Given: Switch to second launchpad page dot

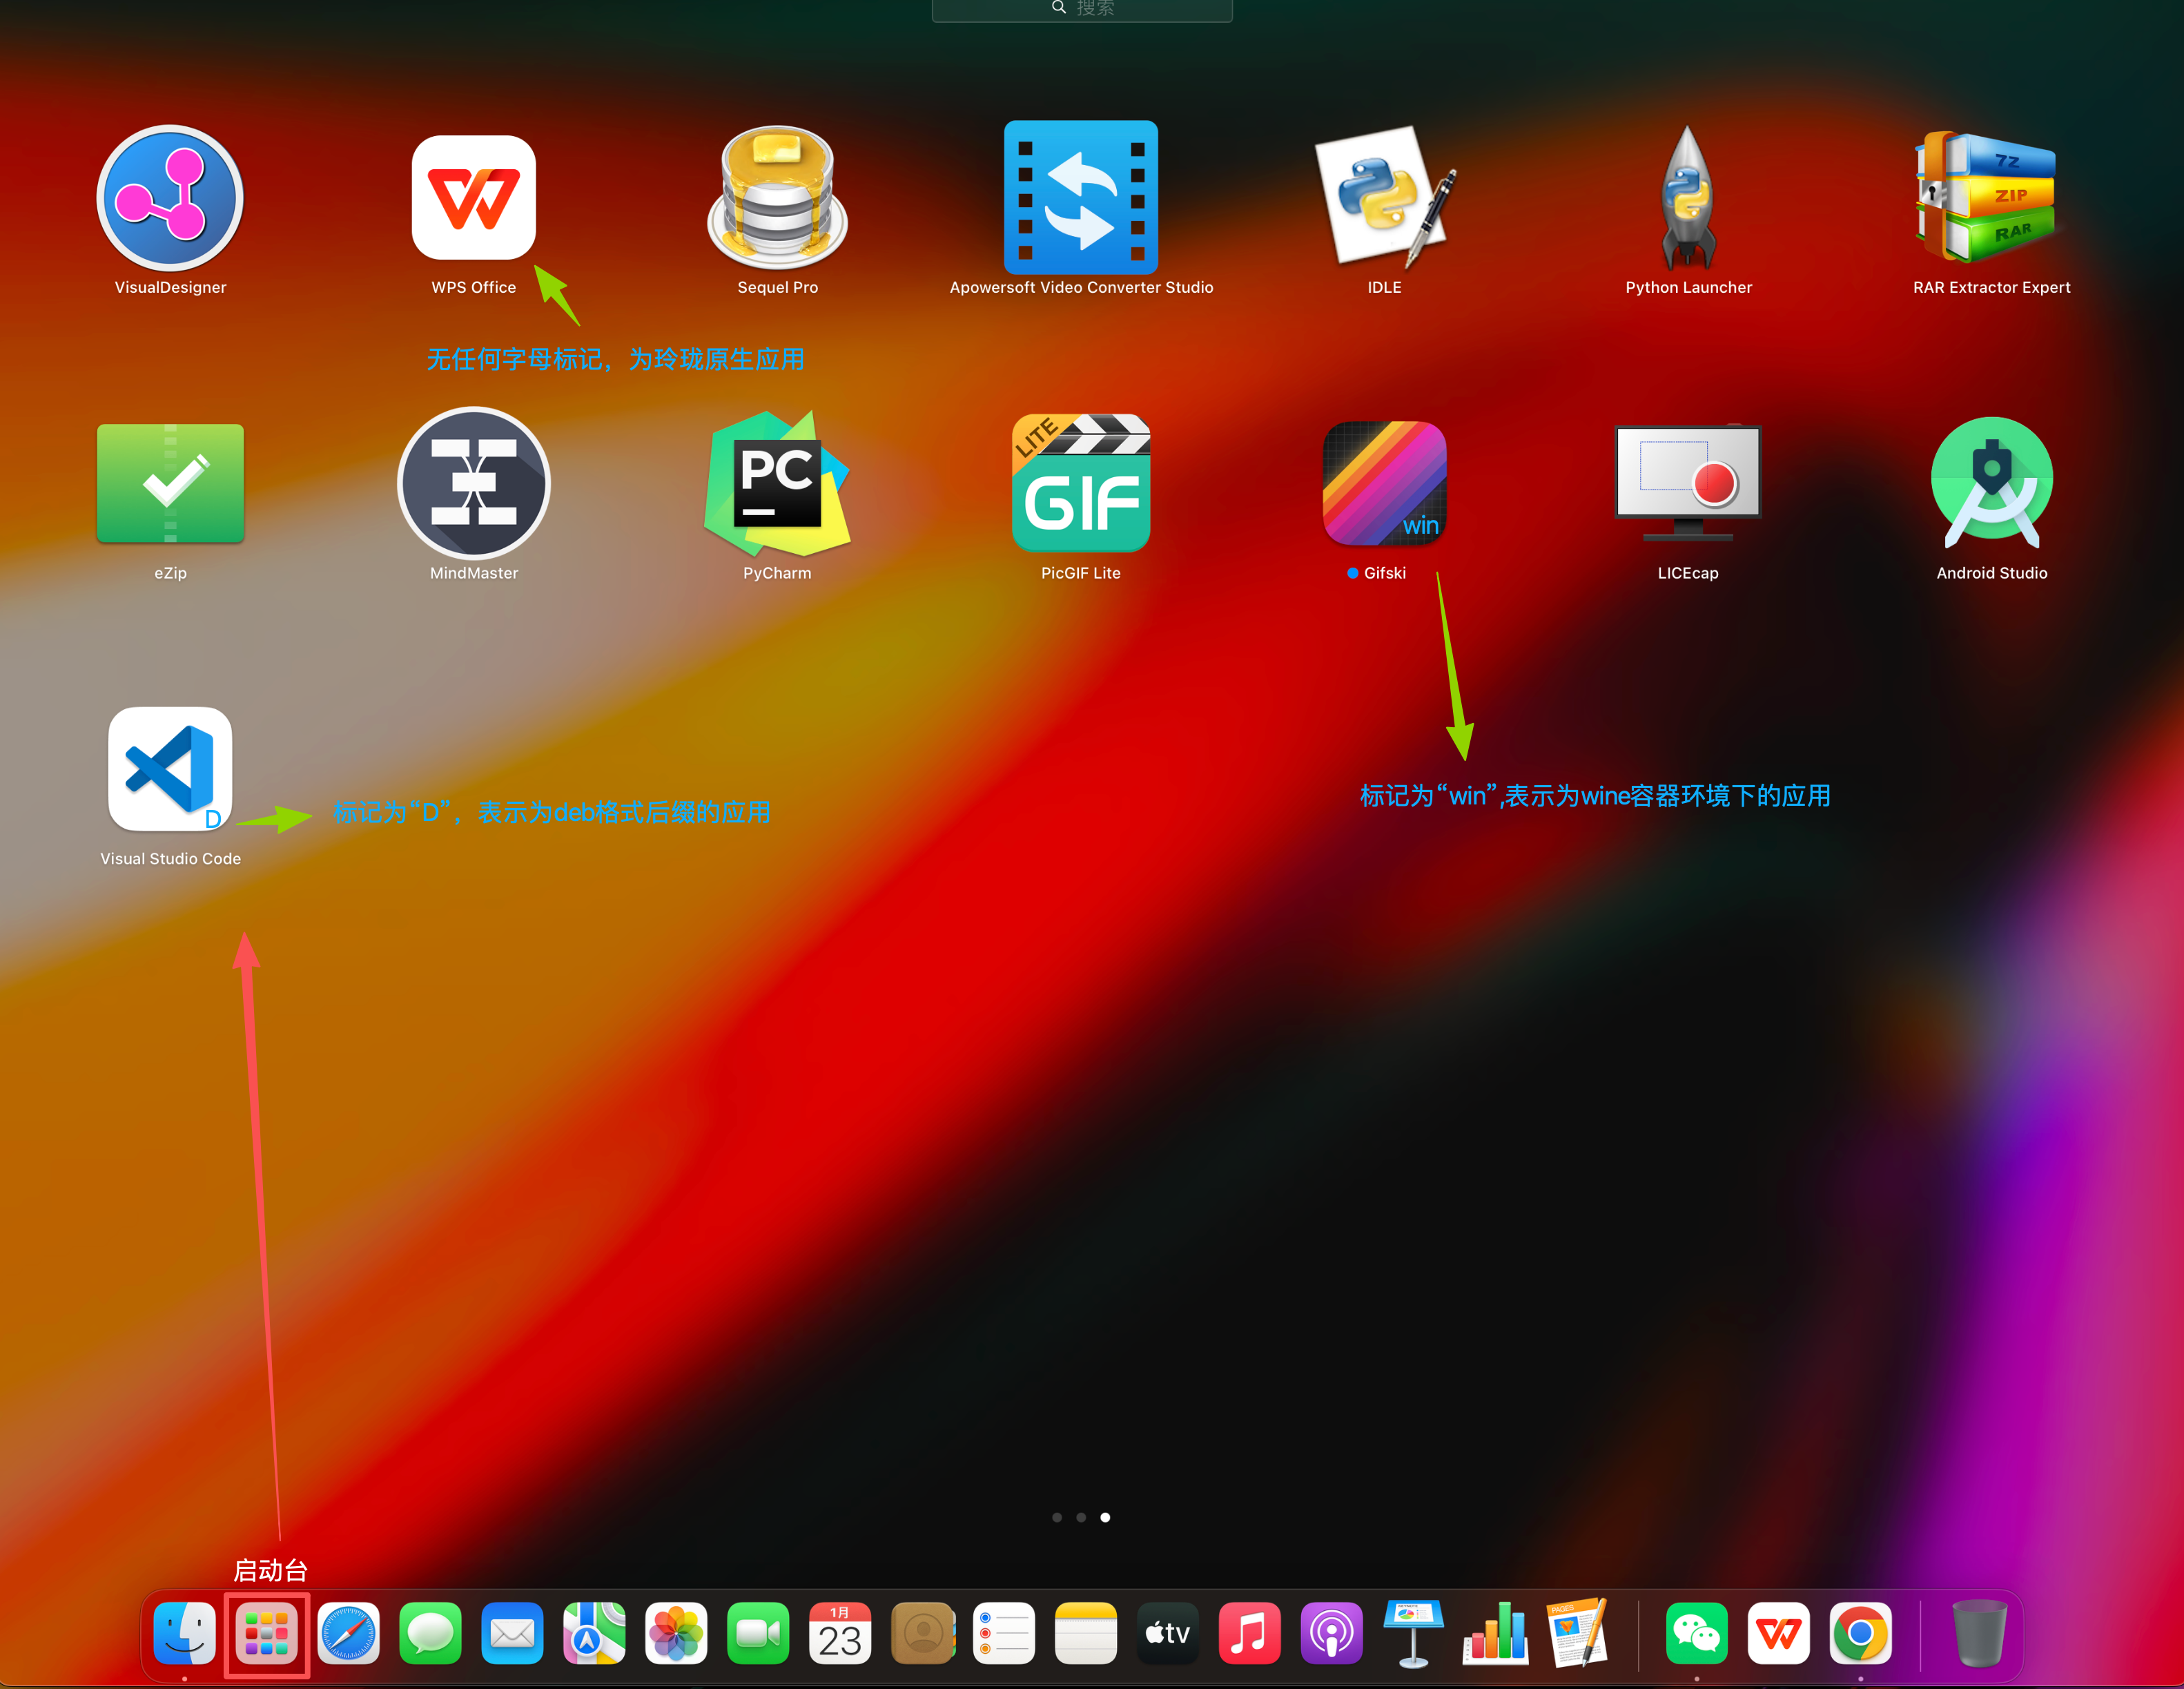Looking at the screenshot, I should click(1081, 1518).
